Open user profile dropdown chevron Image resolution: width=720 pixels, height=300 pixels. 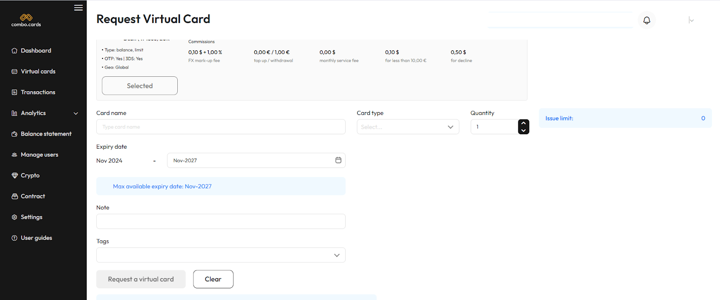tap(691, 20)
